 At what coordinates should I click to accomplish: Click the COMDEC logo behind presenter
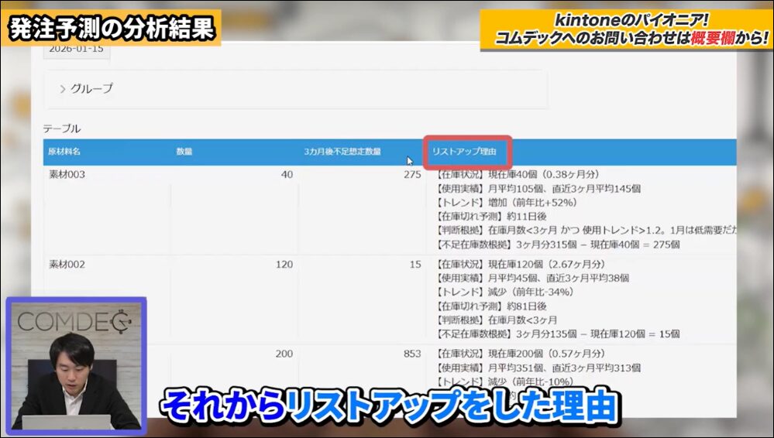(x=75, y=320)
